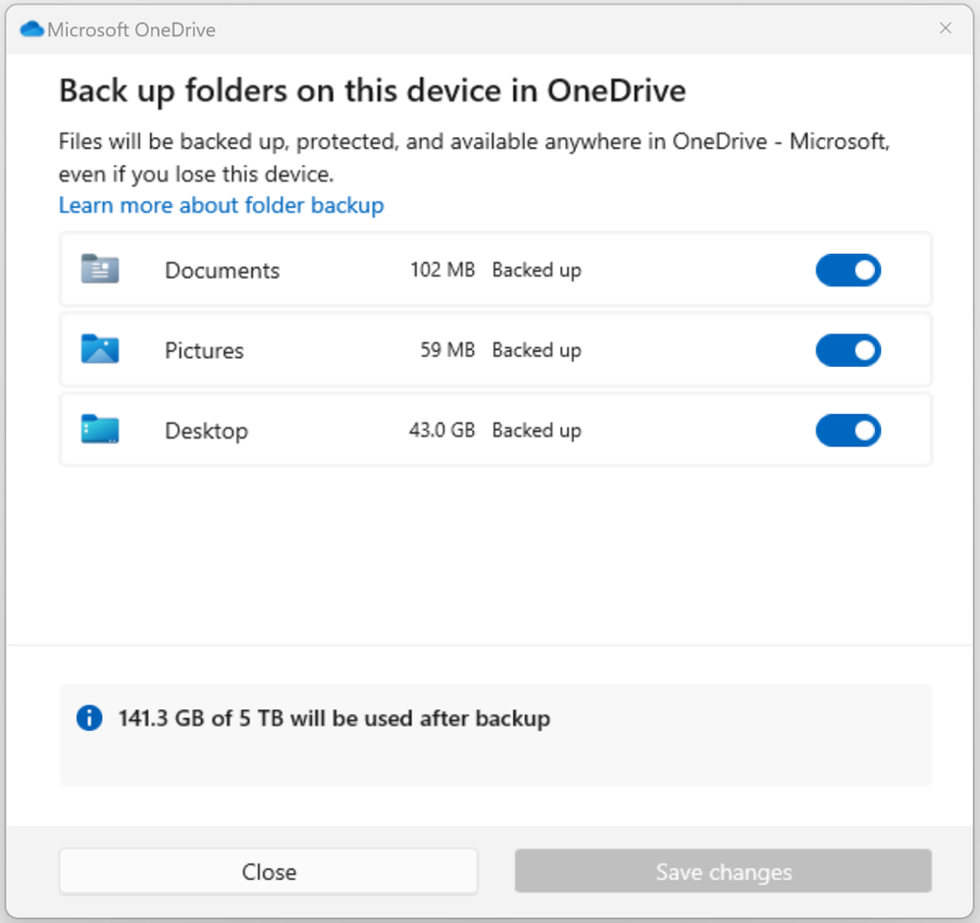The height and width of the screenshot is (923, 980).
Task: Select the Pictures folder label
Action: tap(204, 351)
